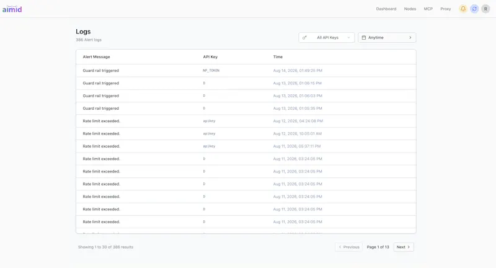Click 'Guard rail triggered' in the NP_TOKEN row
The height and width of the screenshot is (268, 496).
pos(100,71)
